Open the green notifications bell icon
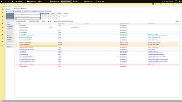 (153, 4)
